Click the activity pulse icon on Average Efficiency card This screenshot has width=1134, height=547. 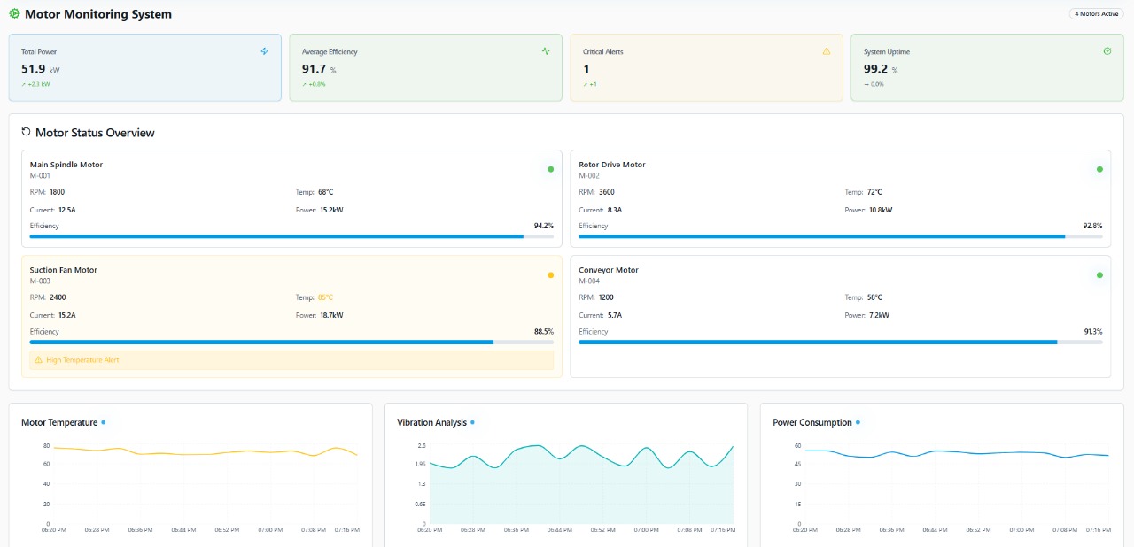click(x=546, y=50)
